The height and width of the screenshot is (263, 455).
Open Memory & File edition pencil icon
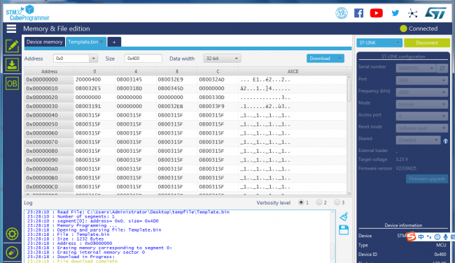tap(12, 46)
